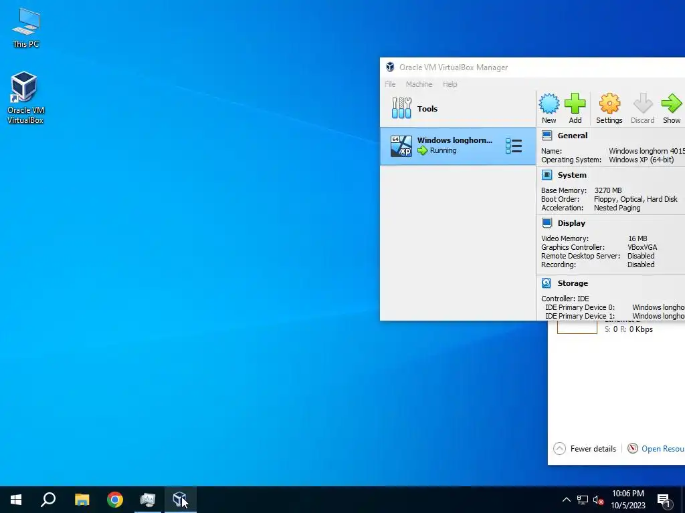The width and height of the screenshot is (685, 513).
Task: Open the notification center icon
Action: point(664,500)
